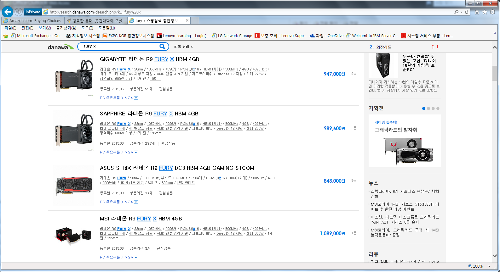The image size is (500, 272).
Task: Select the fourth 기획전 carousel dot
Action: 438,108
